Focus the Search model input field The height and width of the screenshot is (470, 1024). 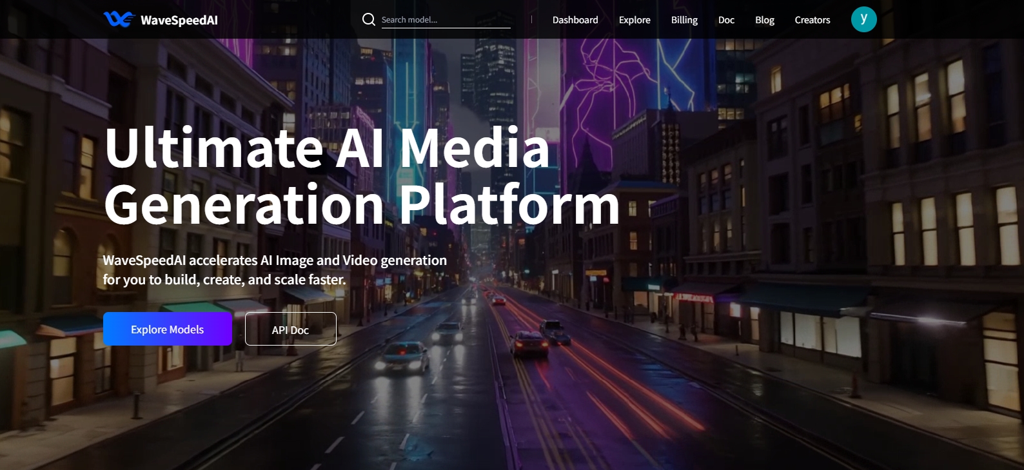445,20
